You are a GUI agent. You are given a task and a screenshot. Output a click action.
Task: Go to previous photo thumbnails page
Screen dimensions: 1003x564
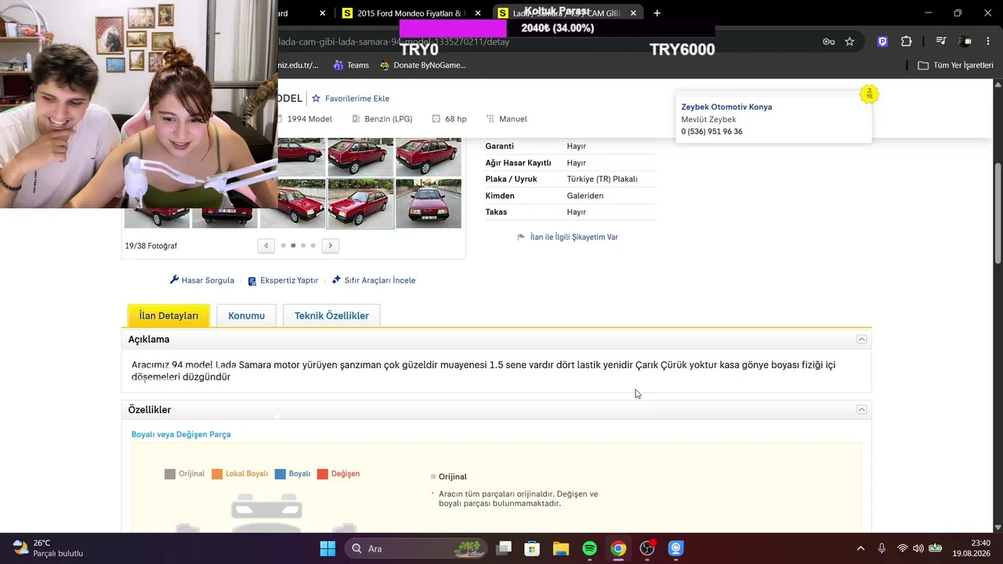(266, 245)
